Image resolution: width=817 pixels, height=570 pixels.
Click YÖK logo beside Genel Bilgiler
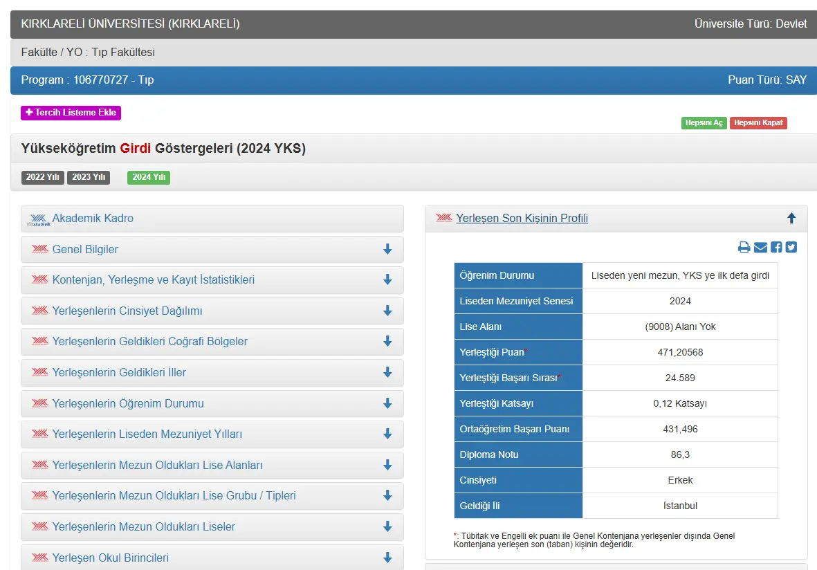pyautogui.click(x=39, y=249)
